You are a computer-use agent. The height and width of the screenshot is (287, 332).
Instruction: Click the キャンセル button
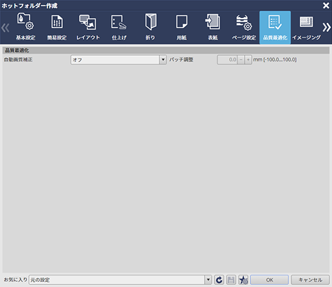tap(310, 280)
